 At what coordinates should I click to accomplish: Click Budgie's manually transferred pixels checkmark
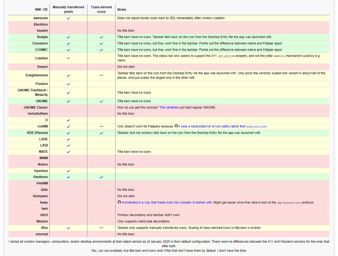(x=68, y=37)
